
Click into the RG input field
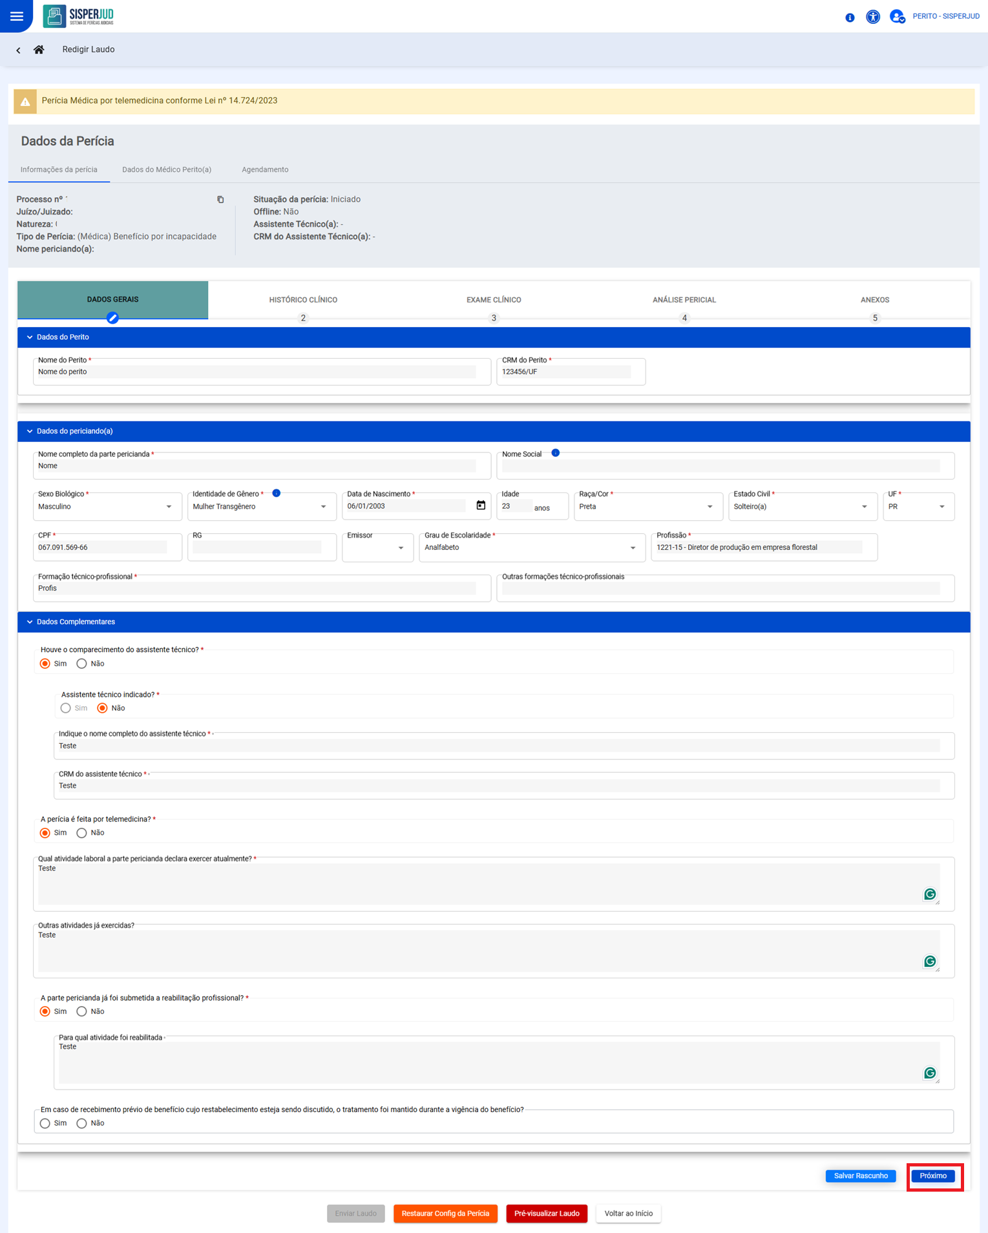click(x=257, y=547)
